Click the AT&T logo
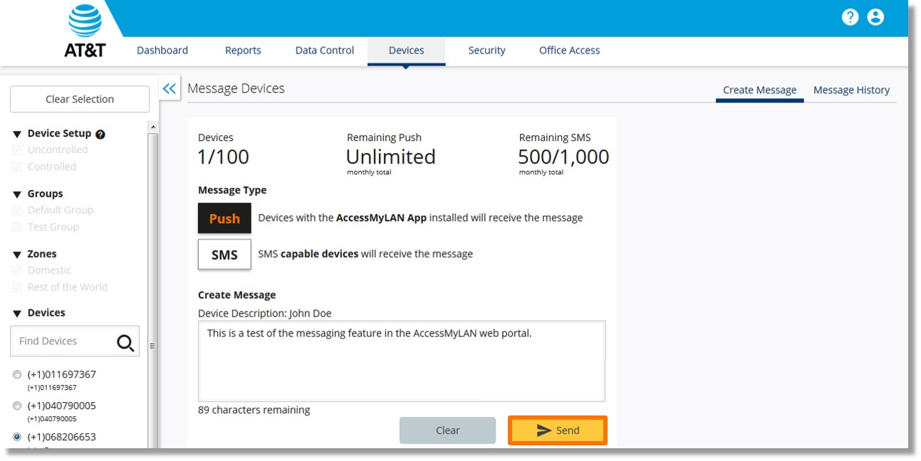Viewport: 921px width, 461px height. click(85, 30)
